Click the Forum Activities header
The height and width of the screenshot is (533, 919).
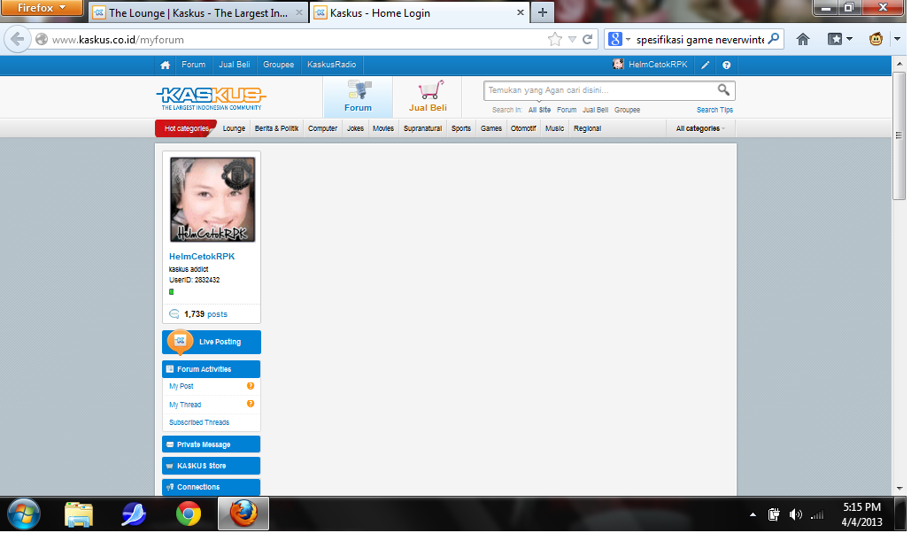click(x=211, y=369)
